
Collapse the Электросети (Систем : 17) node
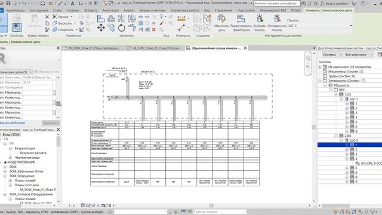(x=320, y=81)
